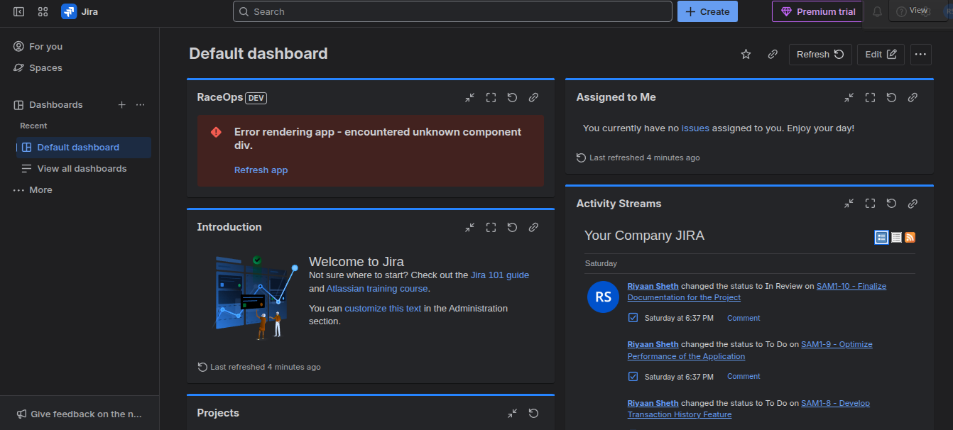Viewport: 953px width, 430px height.
Task: Open the app switcher grid icon
Action: click(43, 11)
